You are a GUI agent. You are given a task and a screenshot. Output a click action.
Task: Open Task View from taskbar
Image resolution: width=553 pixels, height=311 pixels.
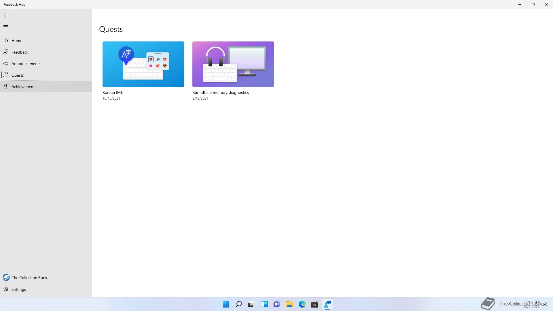[x=251, y=304]
